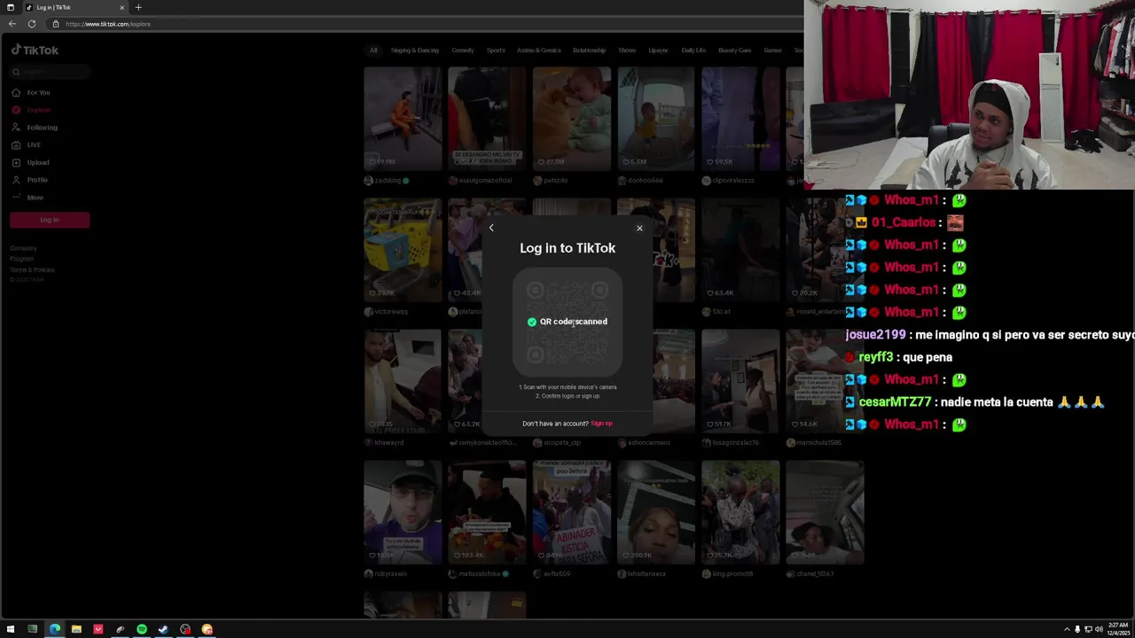
Task: Select the Singing & Dancing category tab
Action: [x=415, y=51]
